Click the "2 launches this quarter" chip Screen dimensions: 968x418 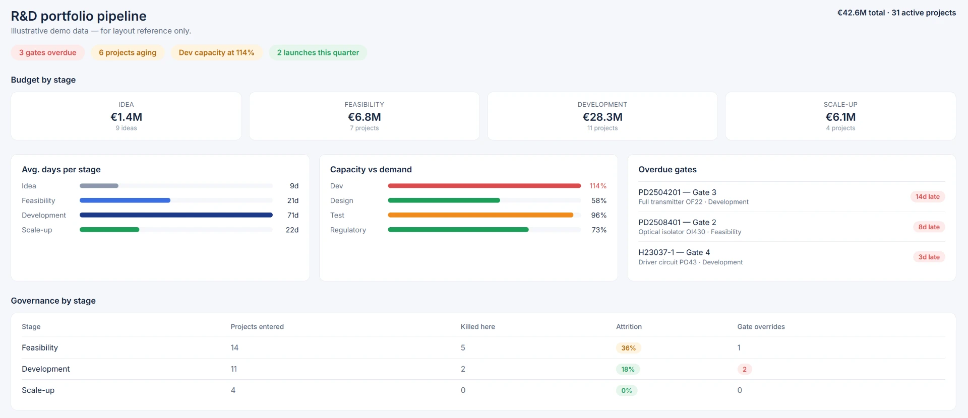point(318,52)
